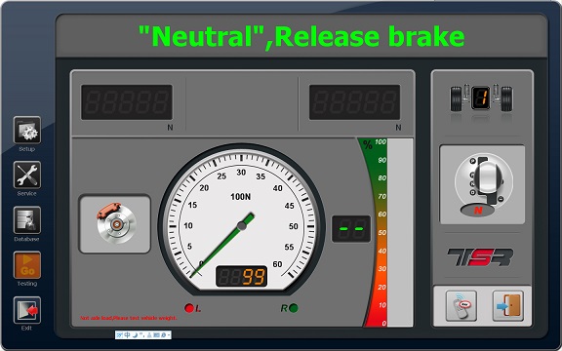Click the red axle load warning text
The height and width of the screenshot is (351, 562).
coord(129,318)
